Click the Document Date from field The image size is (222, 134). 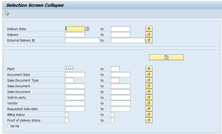tap(75, 74)
